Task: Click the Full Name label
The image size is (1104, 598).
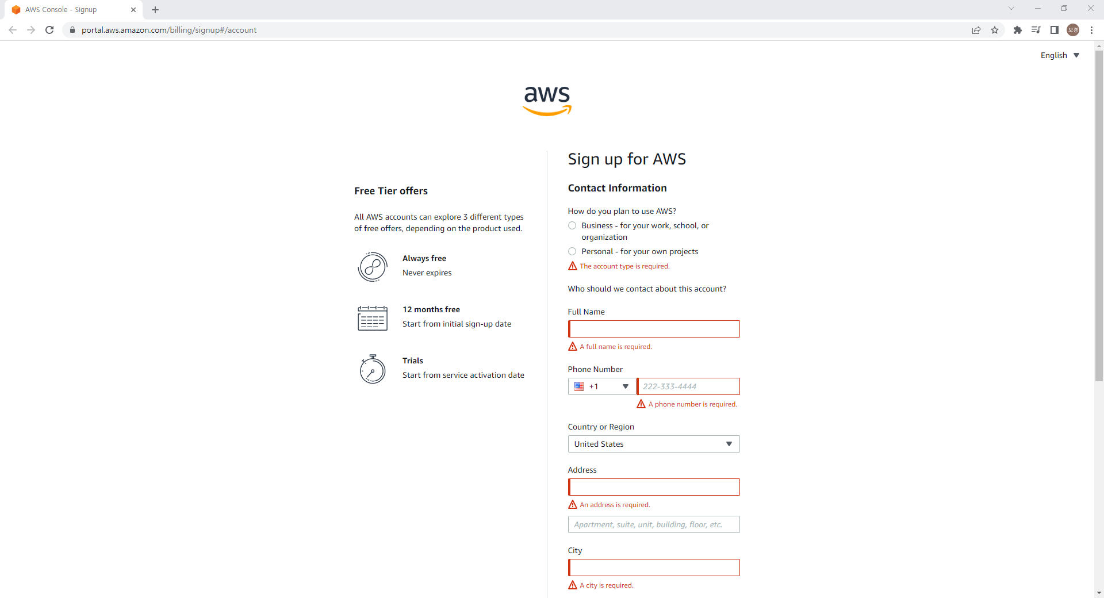Action: [x=586, y=312]
